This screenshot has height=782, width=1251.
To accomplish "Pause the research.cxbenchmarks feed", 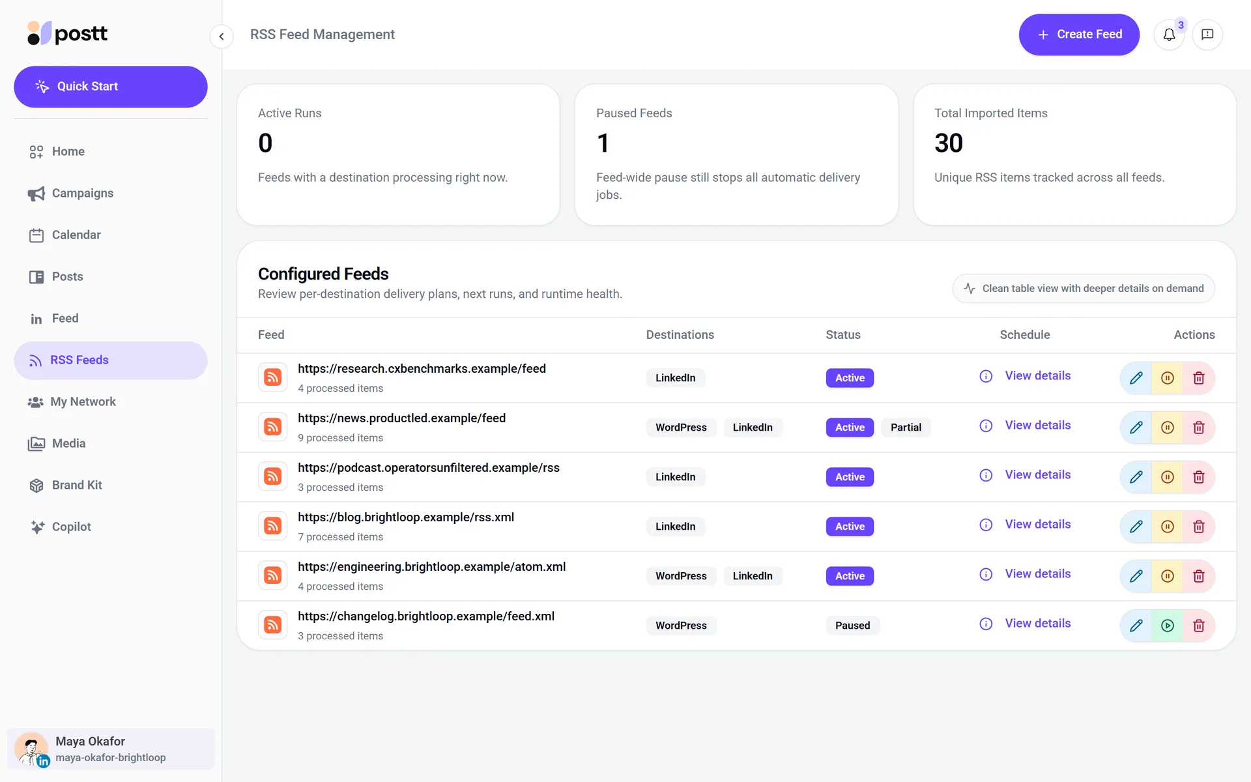I will tap(1167, 378).
